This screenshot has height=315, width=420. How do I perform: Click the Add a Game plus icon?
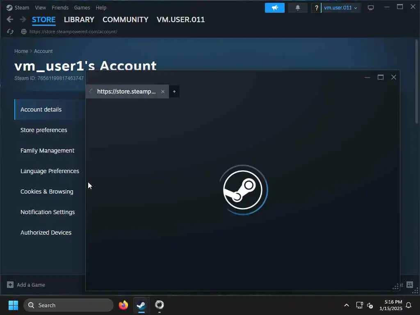10,285
